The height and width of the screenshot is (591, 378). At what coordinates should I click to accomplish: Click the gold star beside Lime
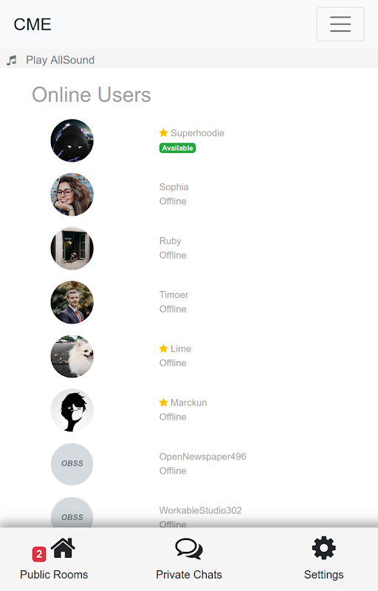coord(163,348)
